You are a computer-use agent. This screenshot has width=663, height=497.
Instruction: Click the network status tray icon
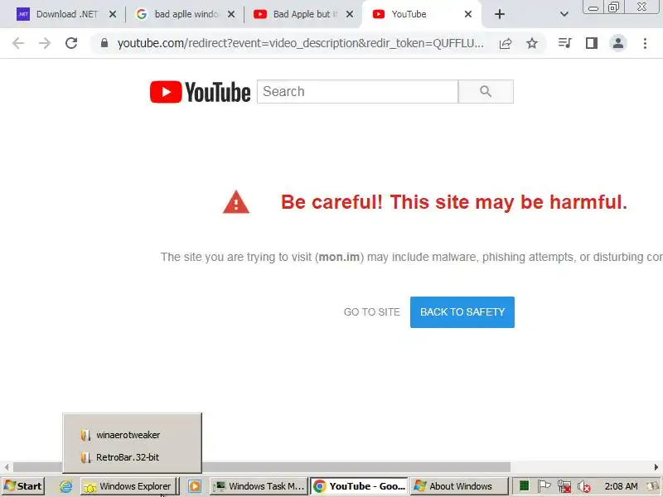[564, 487]
